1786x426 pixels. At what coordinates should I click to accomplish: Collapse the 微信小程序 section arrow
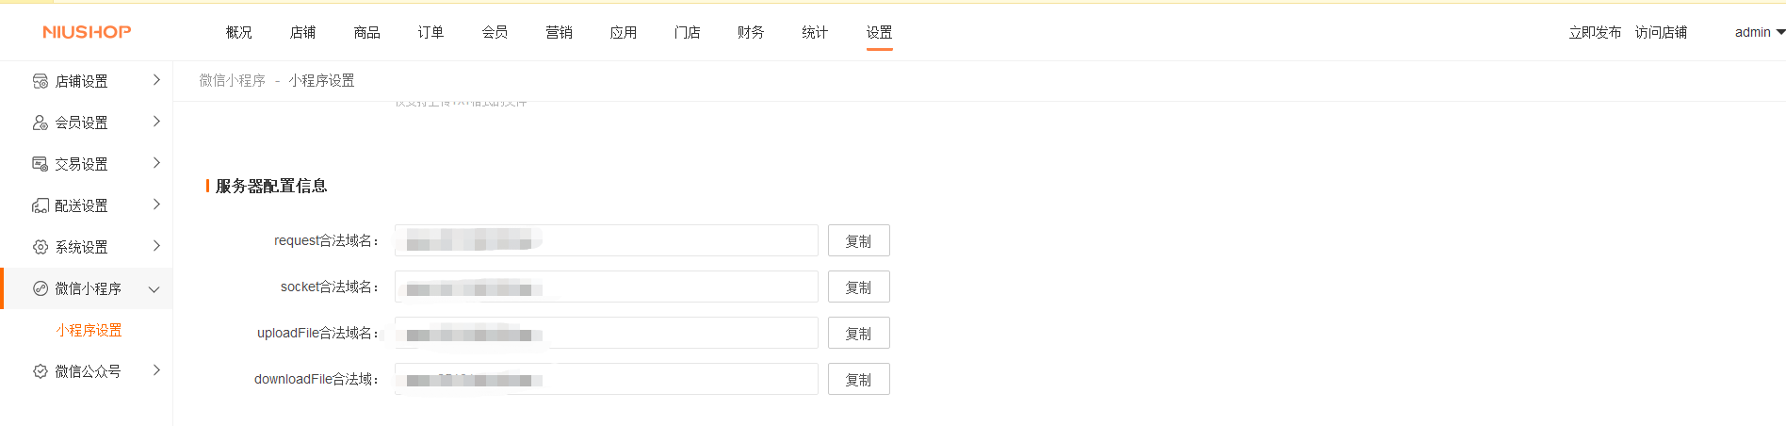tap(154, 289)
